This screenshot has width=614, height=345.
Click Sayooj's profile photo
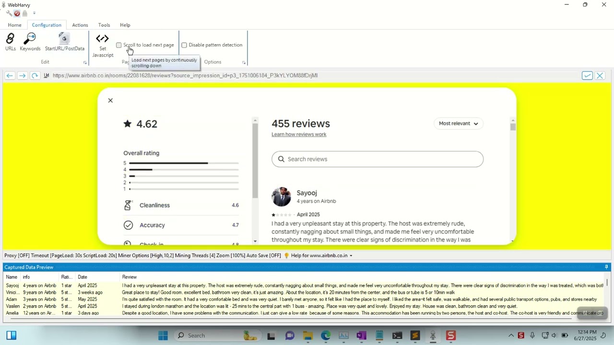[281, 197]
